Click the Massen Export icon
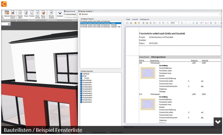Viewport: 223px width, 135px height. pyautogui.click(x=13, y=12)
